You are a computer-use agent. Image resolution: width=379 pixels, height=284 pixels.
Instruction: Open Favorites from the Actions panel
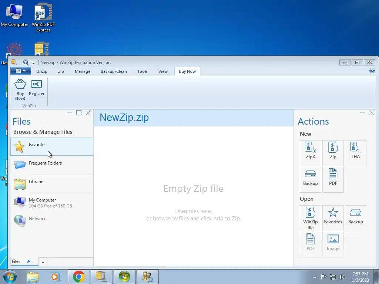(333, 218)
